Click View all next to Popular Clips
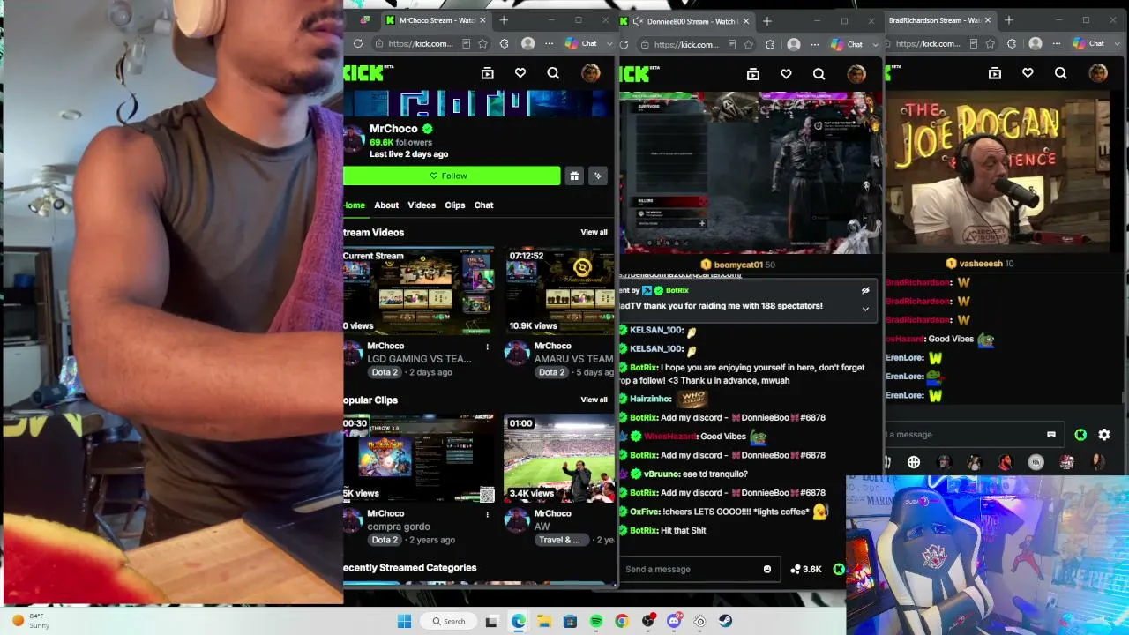 pos(594,400)
